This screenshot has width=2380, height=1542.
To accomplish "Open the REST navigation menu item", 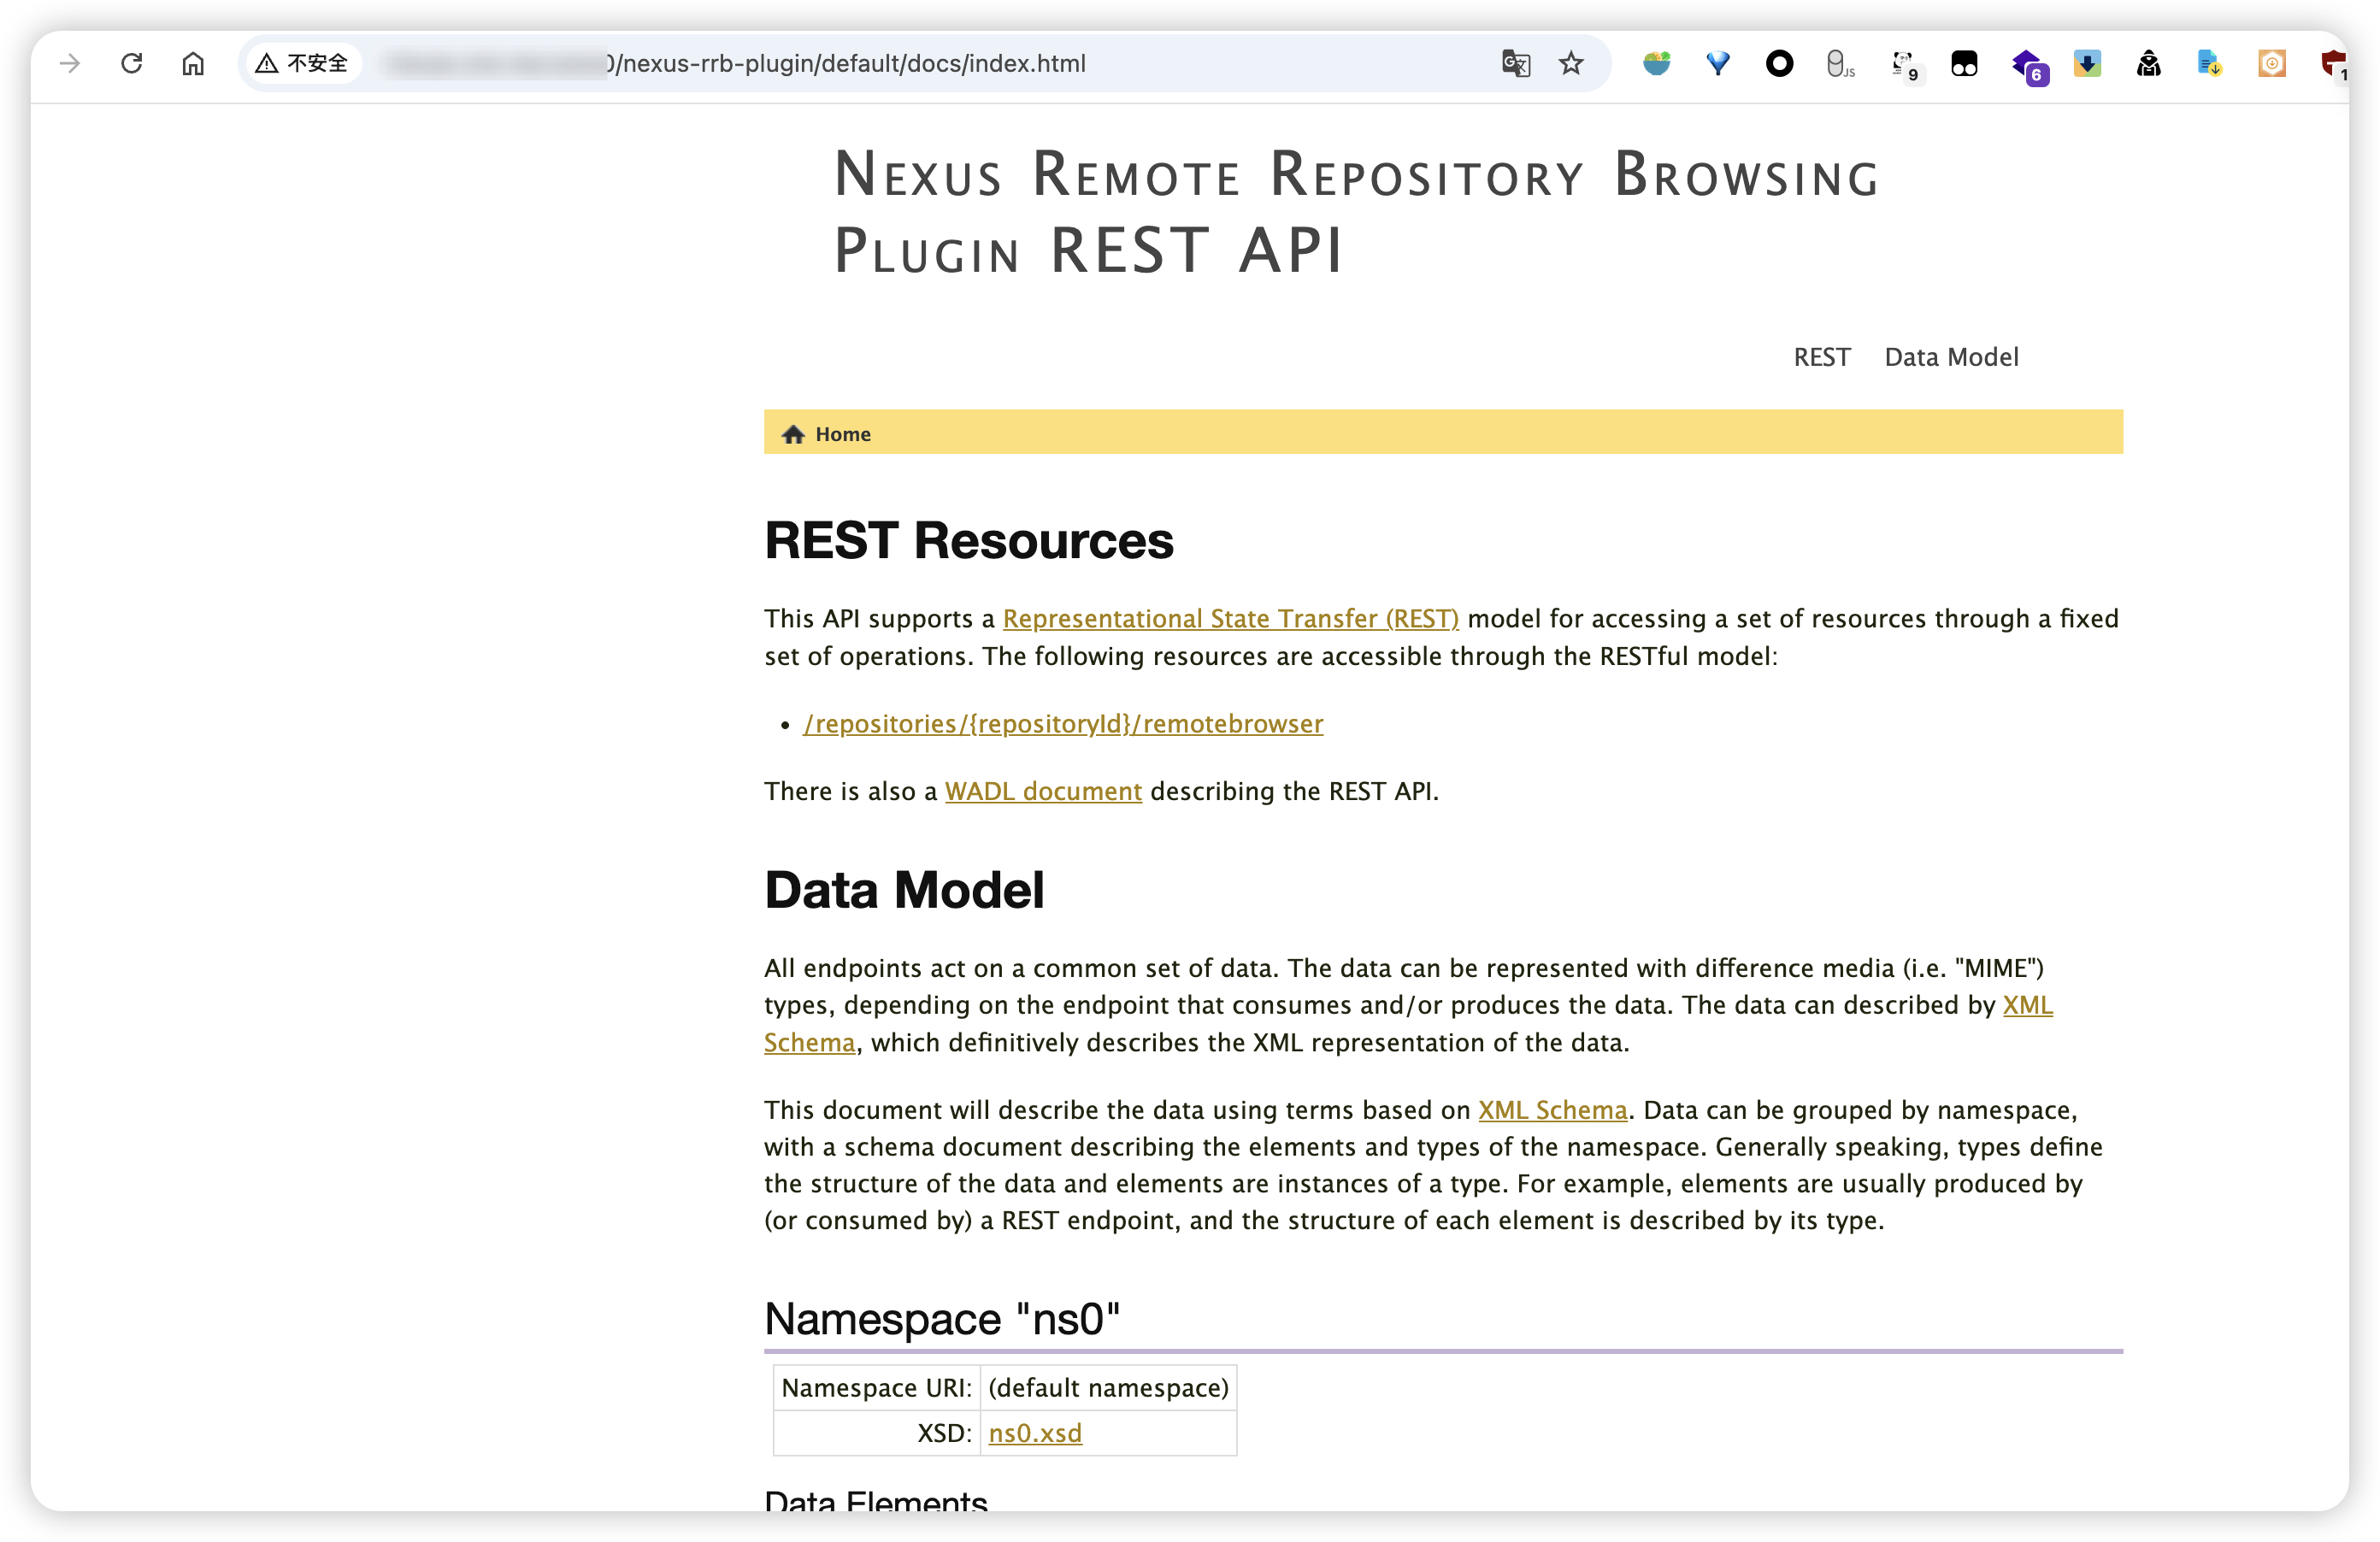I will (x=1821, y=357).
